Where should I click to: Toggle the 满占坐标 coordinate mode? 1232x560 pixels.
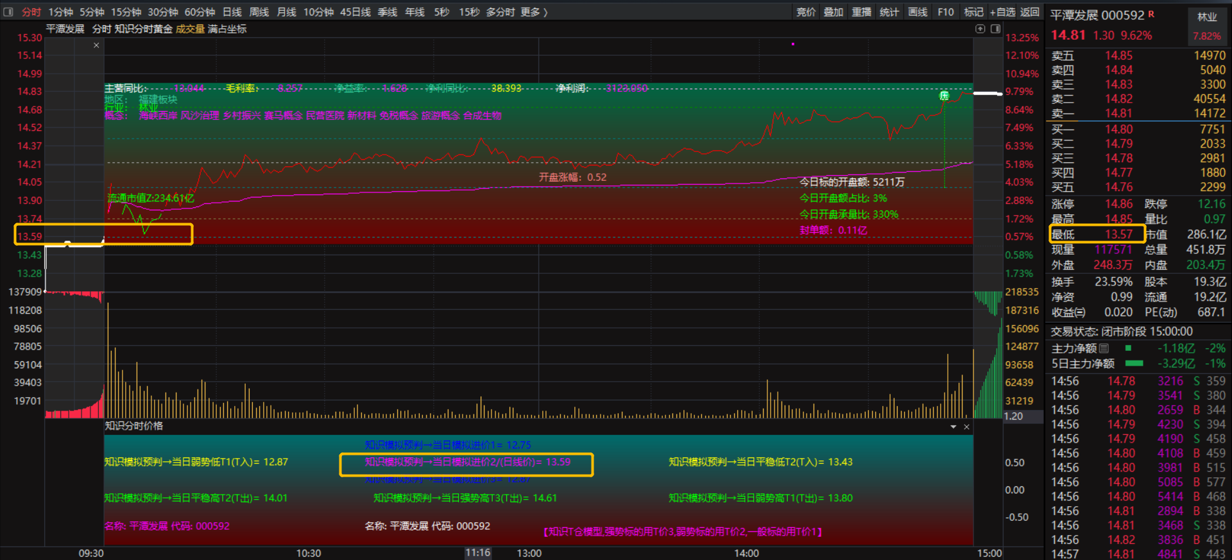coord(227,29)
